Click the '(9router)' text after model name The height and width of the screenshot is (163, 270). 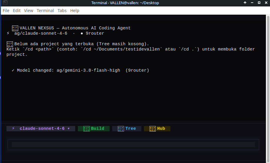click(137, 70)
